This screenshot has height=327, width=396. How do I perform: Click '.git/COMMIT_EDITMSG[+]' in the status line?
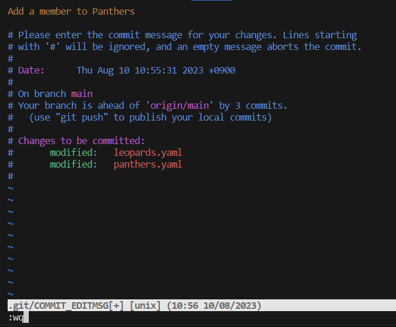66,305
